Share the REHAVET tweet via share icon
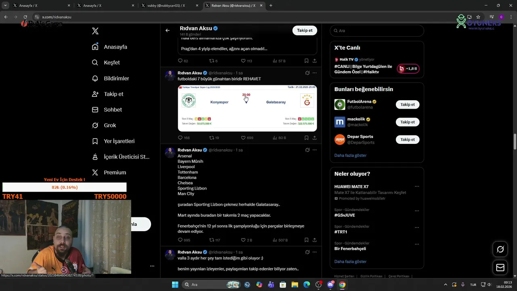Viewport: 517px width, 291px height. (314, 138)
